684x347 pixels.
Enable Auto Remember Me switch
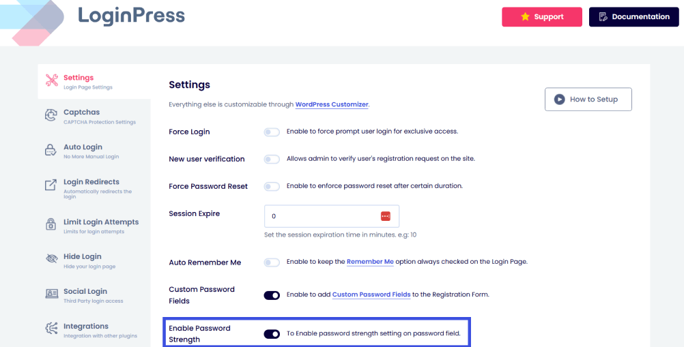[272, 262]
